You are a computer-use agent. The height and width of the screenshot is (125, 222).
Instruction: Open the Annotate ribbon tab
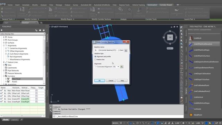(26, 5)
